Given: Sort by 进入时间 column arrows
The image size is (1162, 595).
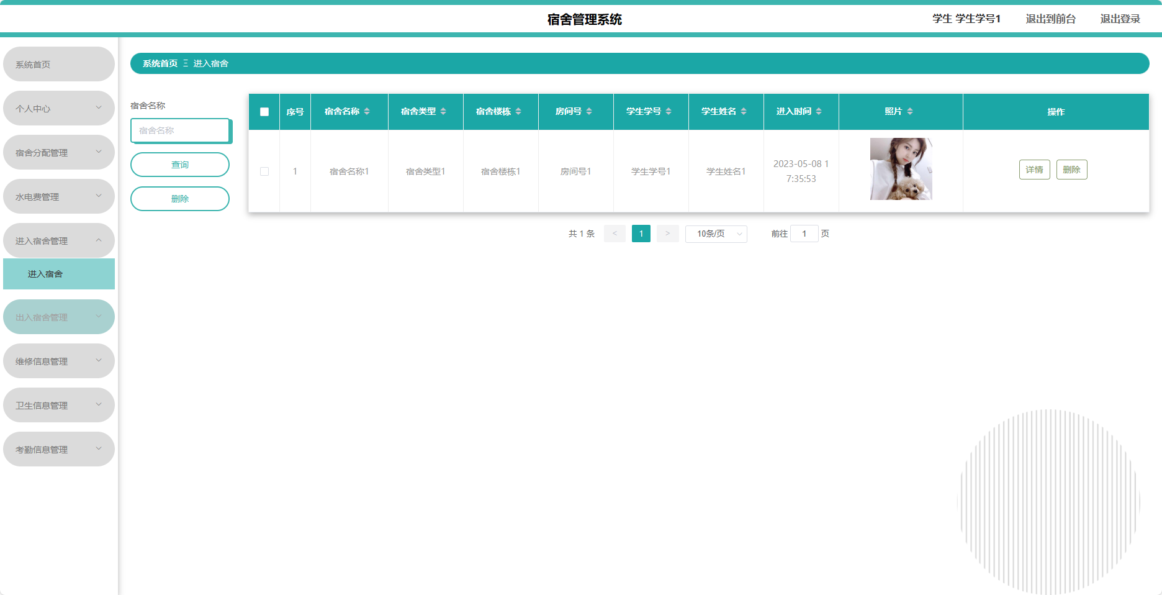Looking at the screenshot, I should [819, 111].
